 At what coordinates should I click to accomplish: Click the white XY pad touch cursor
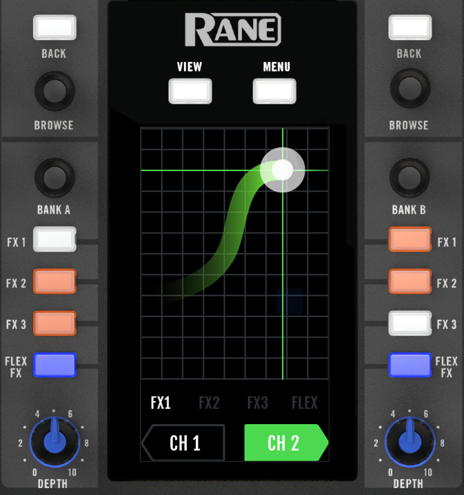click(282, 170)
